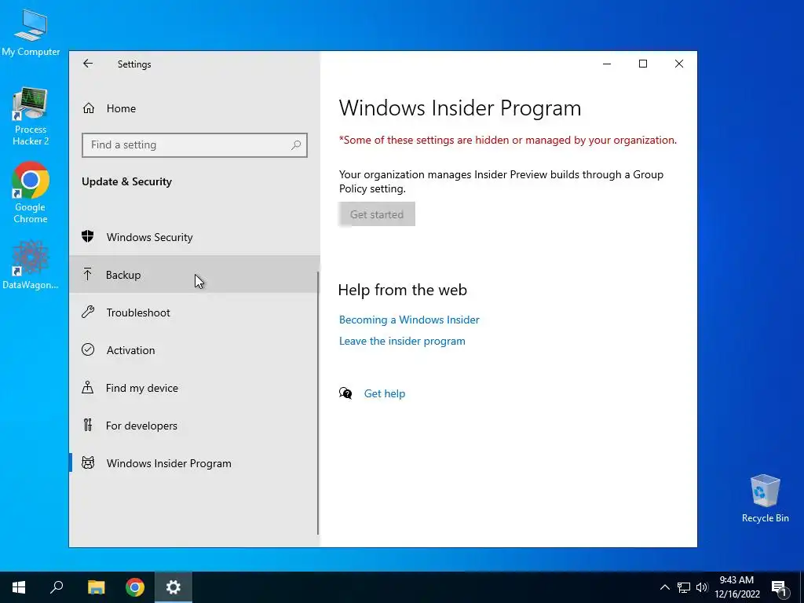
Task: Click the sidebar vertical scrollbar
Action: pos(318,403)
